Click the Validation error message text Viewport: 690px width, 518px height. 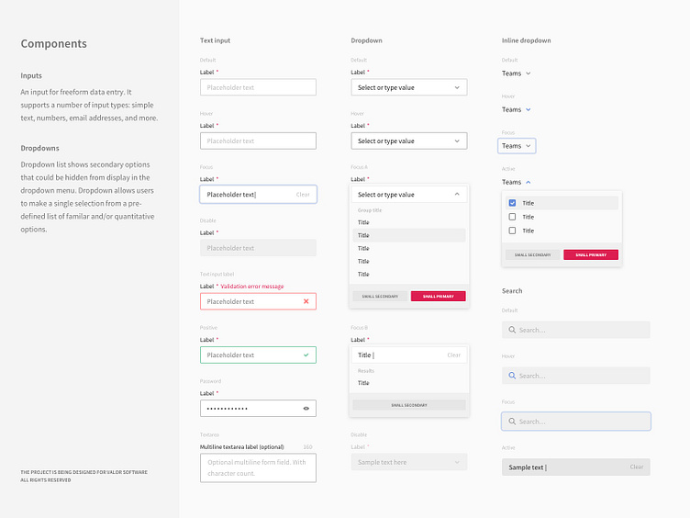pos(252,287)
